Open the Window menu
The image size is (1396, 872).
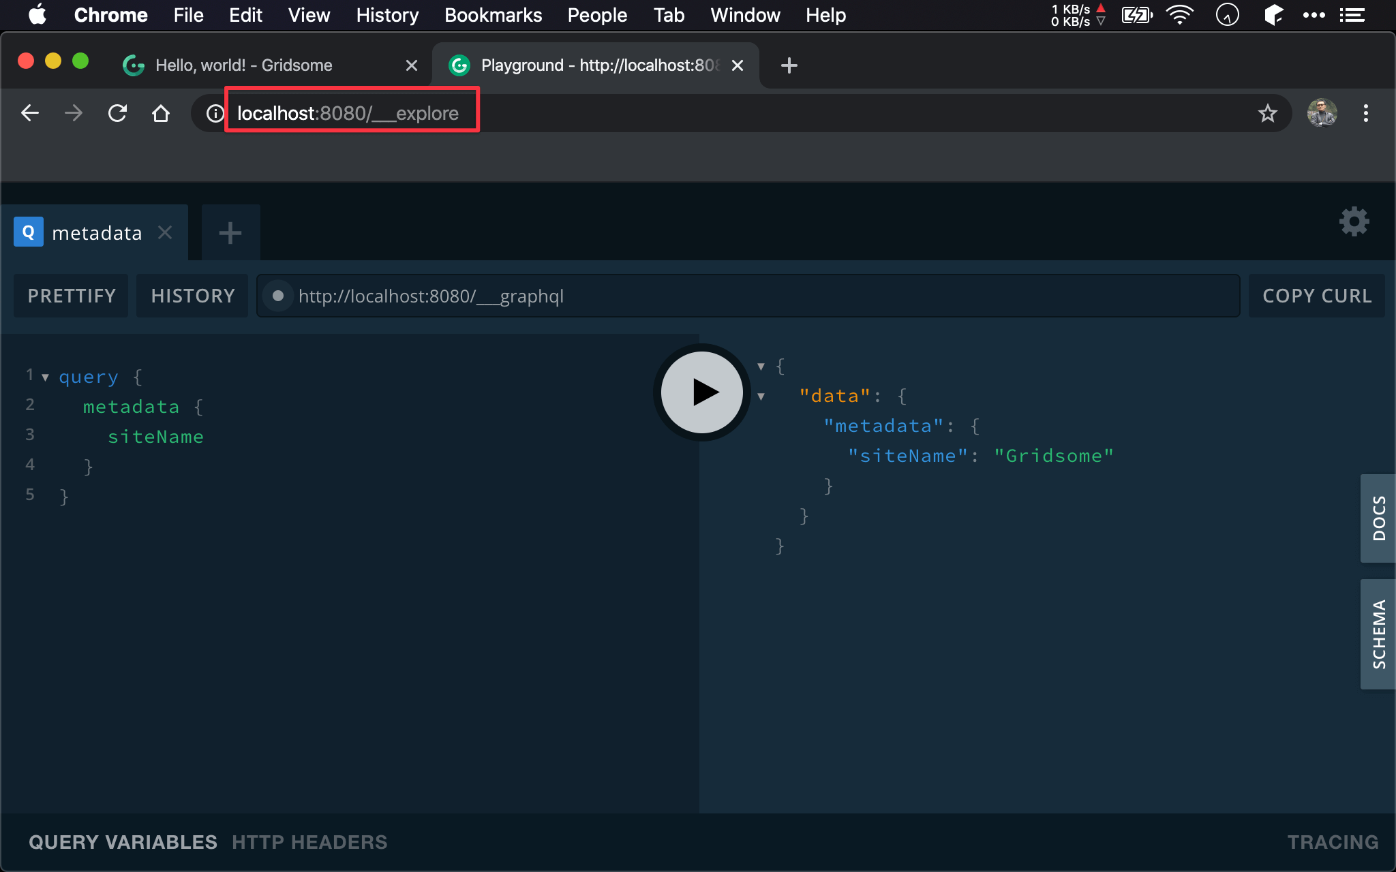pos(745,15)
